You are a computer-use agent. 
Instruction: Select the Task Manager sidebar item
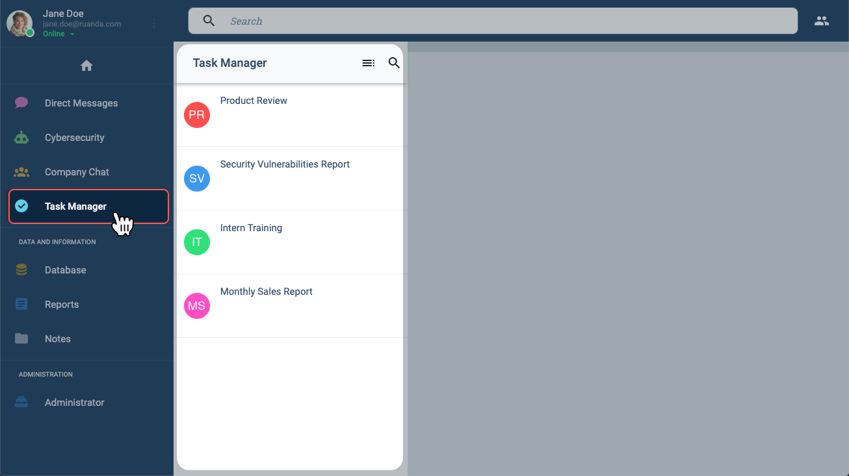(88, 207)
